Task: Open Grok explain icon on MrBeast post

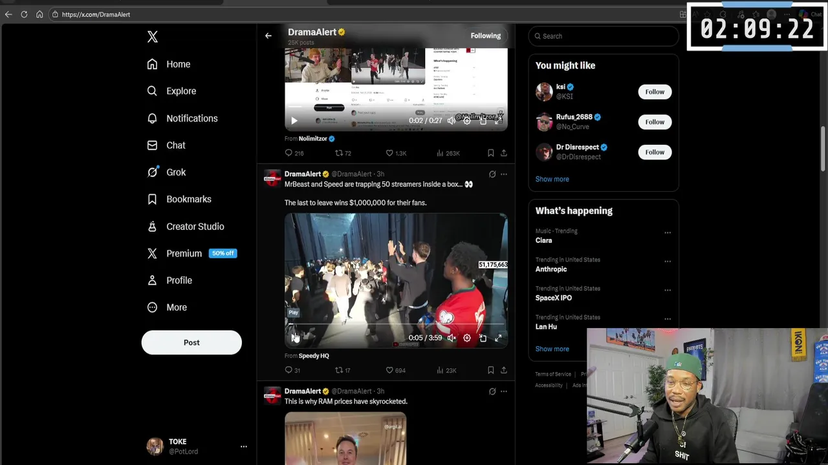Action: 492,174
